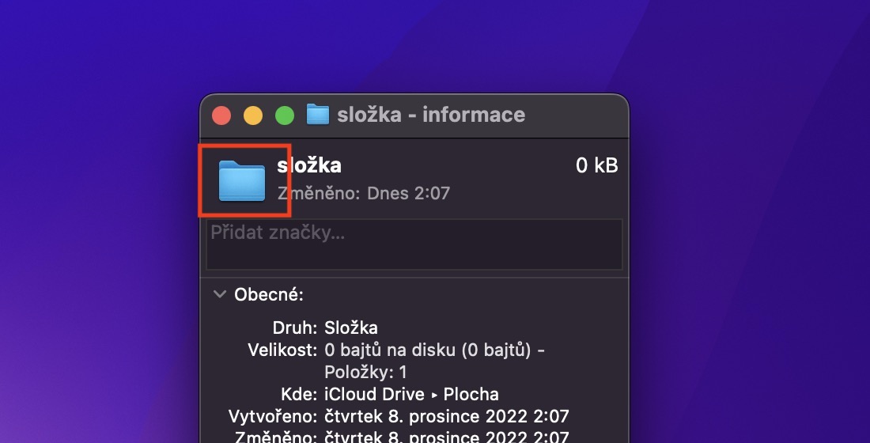Click the Kde field label
The image size is (870, 443).
pyautogui.click(x=299, y=394)
